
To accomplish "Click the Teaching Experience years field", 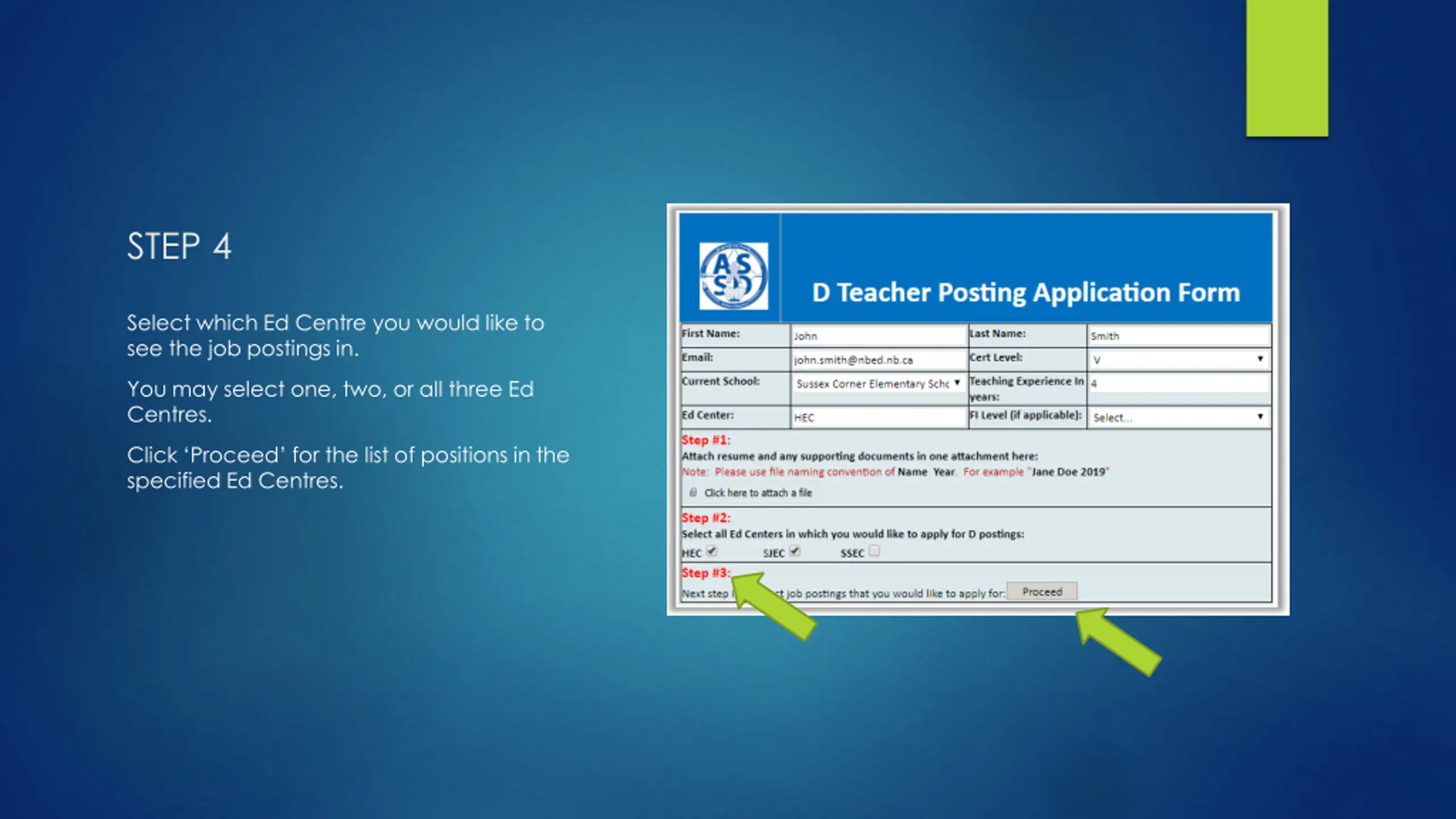I will pyautogui.click(x=1178, y=383).
